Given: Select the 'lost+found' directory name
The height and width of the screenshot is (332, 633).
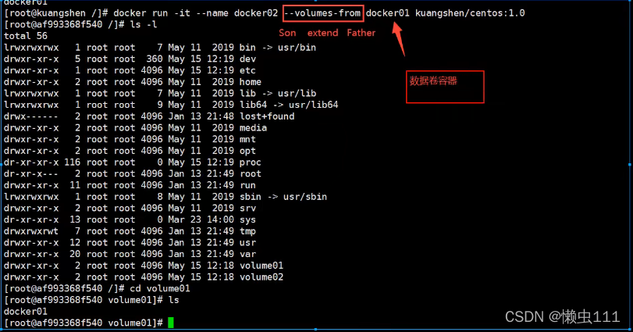Looking at the screenshot, I should tap(267, 116).
